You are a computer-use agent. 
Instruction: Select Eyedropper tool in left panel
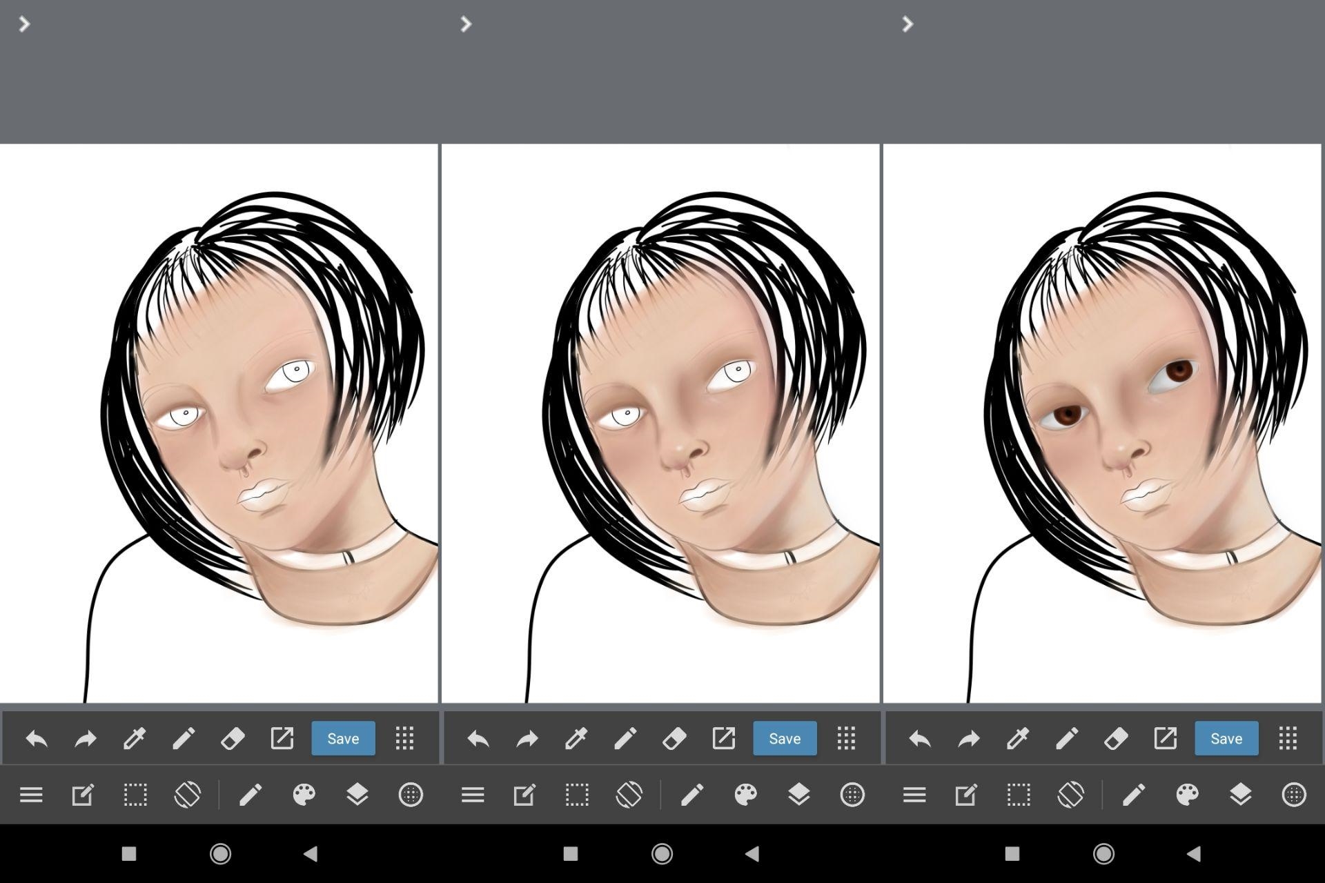click(135, 739)
